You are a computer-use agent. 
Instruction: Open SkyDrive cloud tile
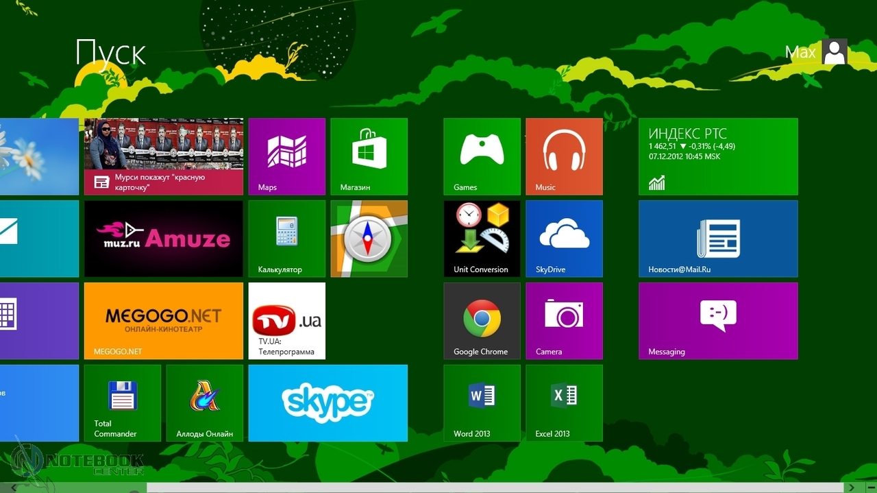point(564,239)
